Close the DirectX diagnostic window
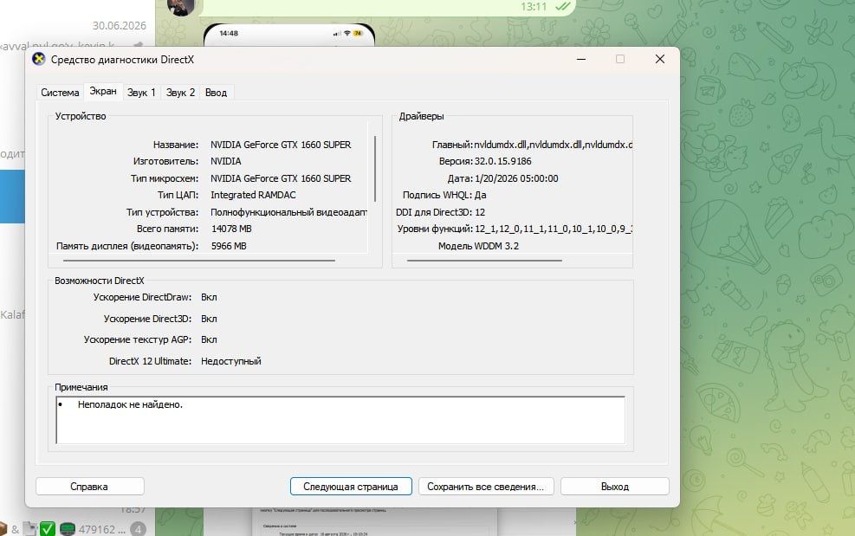The image size is (855, 536). pyautogui.click(x=660, y=59)
